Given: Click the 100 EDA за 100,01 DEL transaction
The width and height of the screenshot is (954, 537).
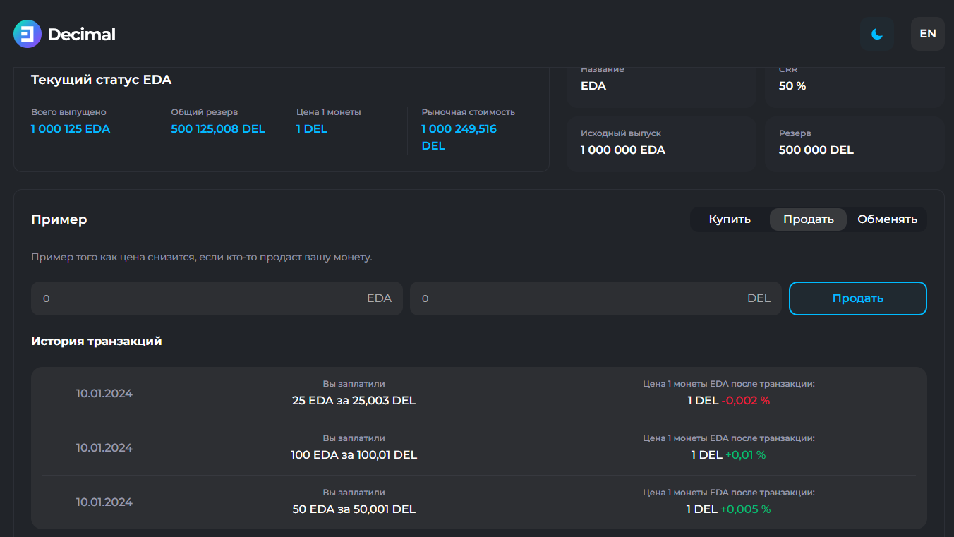Looking at the screenshot, I should pos(354,455).
